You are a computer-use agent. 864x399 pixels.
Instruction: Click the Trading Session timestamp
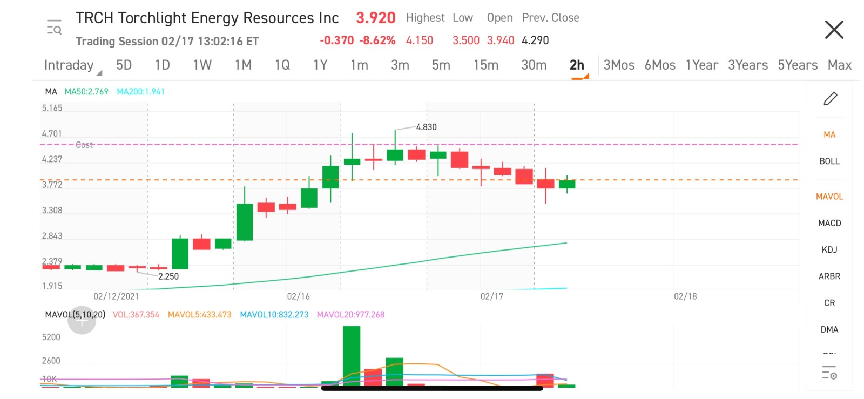(167, 42)
